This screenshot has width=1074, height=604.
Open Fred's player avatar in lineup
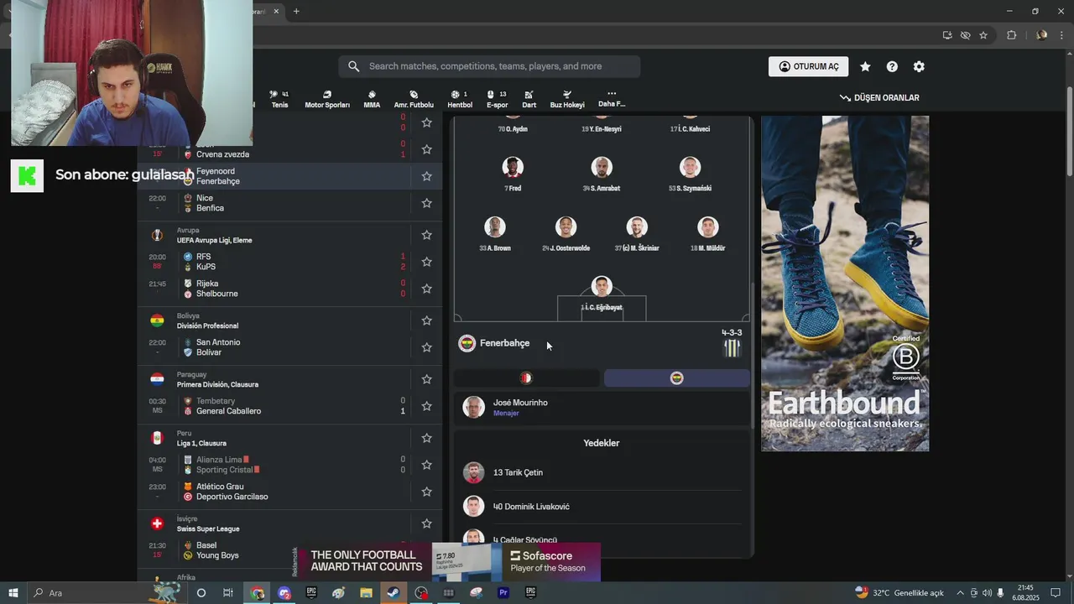coord(513,167)
